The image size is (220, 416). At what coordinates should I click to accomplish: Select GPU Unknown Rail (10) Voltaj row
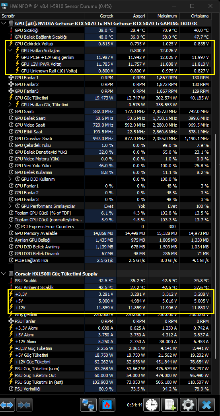click(x=106, y=71)
